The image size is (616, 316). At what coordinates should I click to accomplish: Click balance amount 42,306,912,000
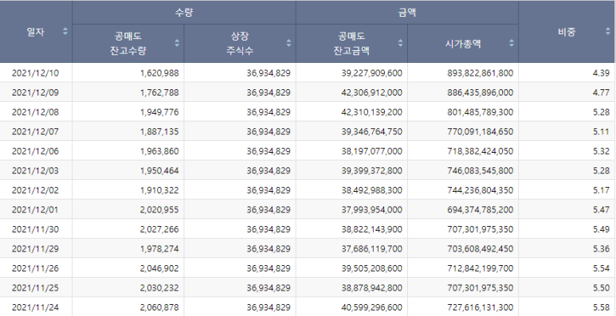(x=371, y=92)
